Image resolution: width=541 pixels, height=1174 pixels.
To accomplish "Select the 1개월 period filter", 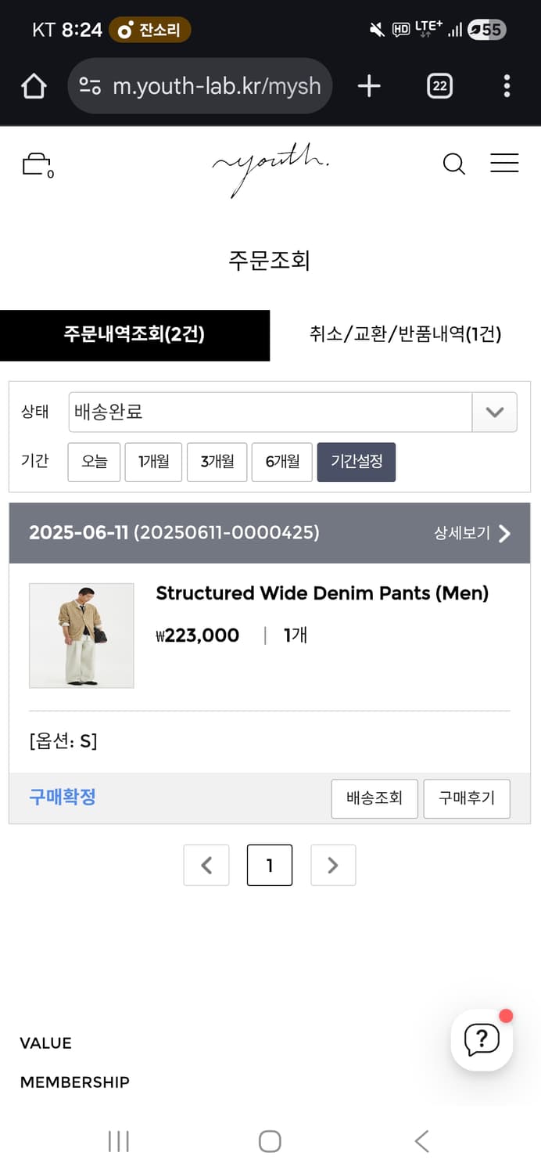I will 153,462.
